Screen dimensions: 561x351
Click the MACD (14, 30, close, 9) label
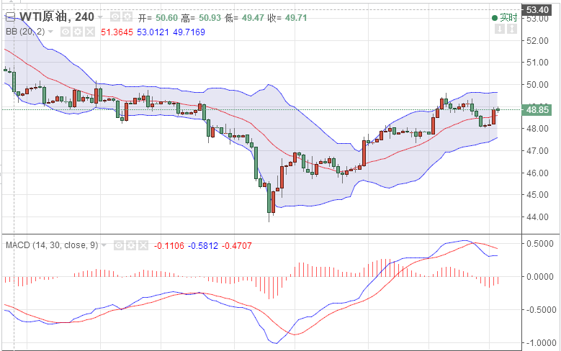pyautogui.click(x=52, y=245)
